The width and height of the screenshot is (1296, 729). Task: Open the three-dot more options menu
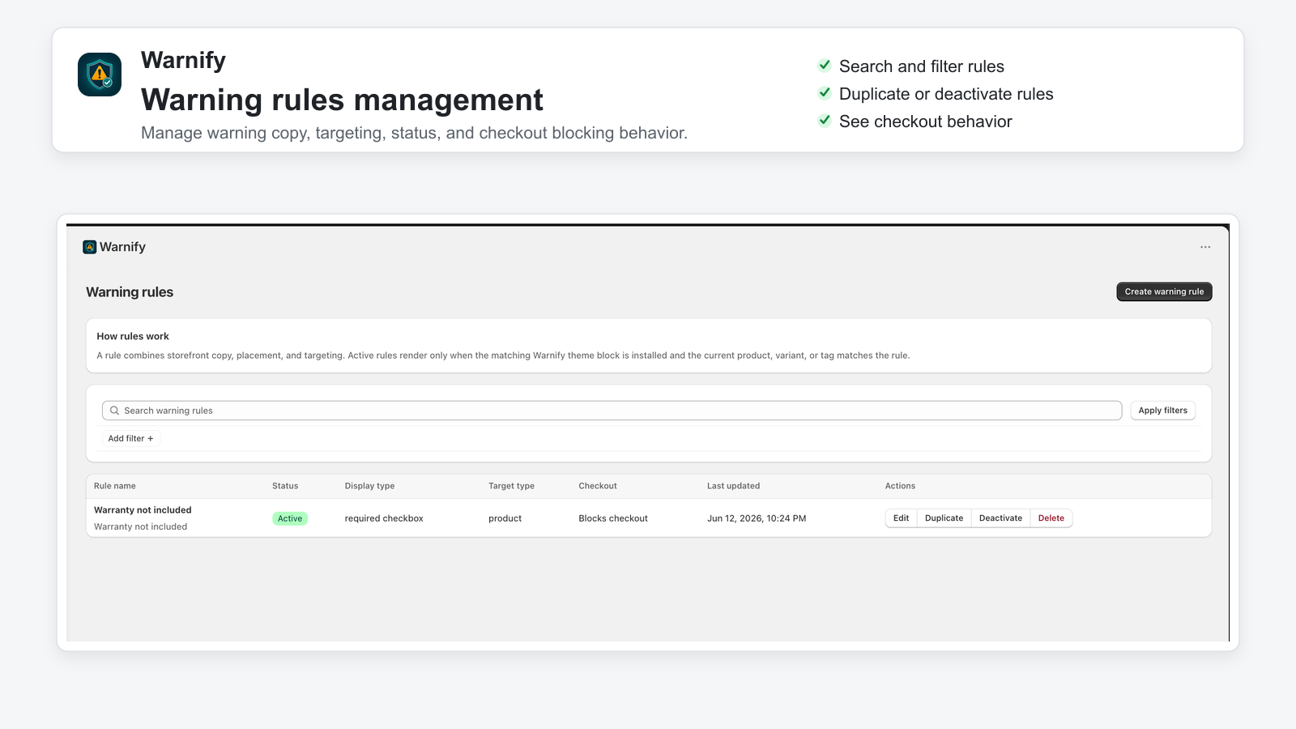tap(1205, 247)
